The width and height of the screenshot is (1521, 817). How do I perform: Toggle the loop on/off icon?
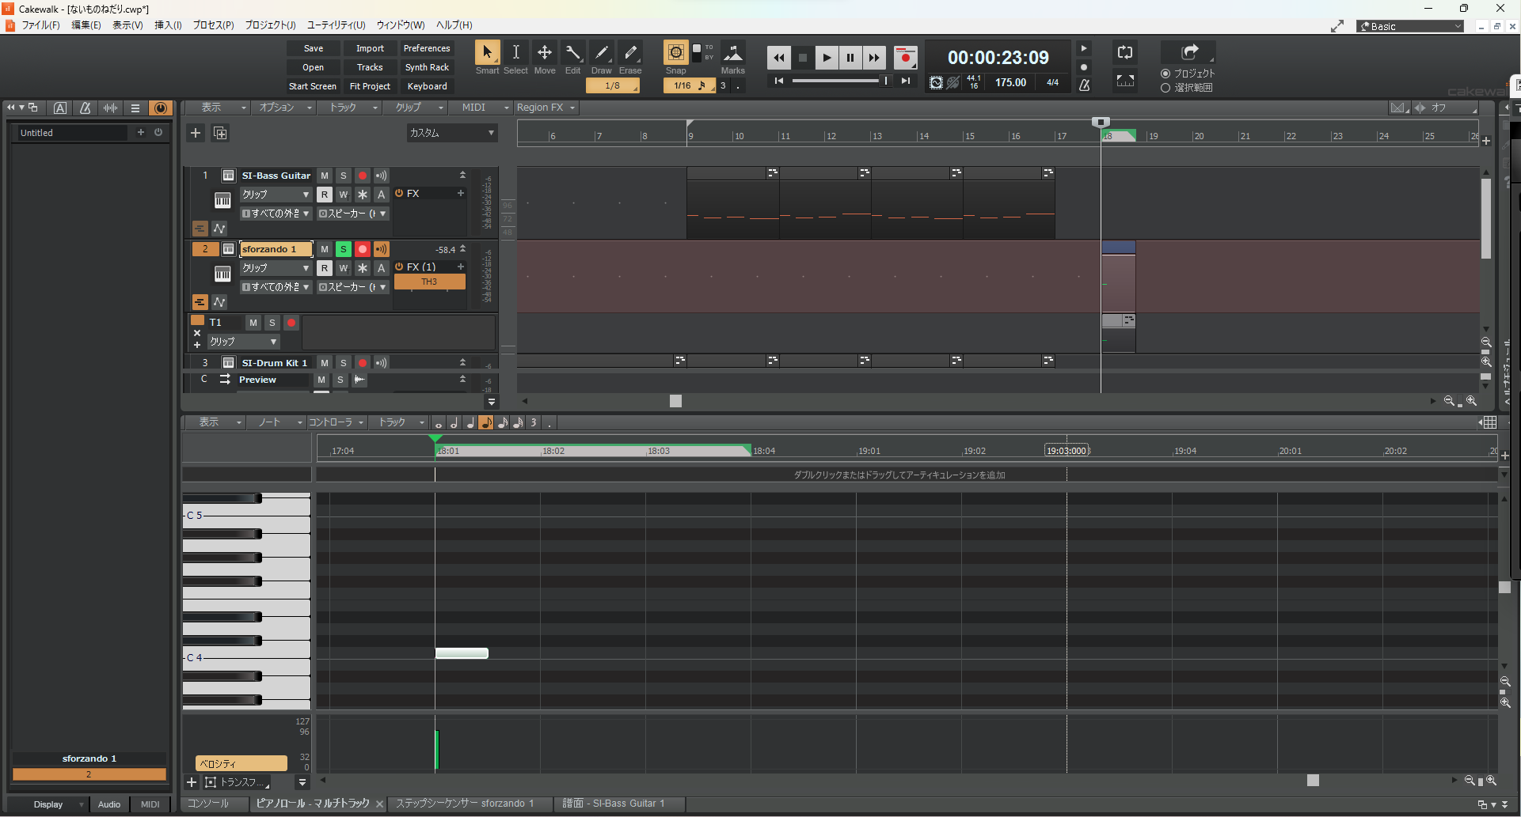pos(1125,52)
